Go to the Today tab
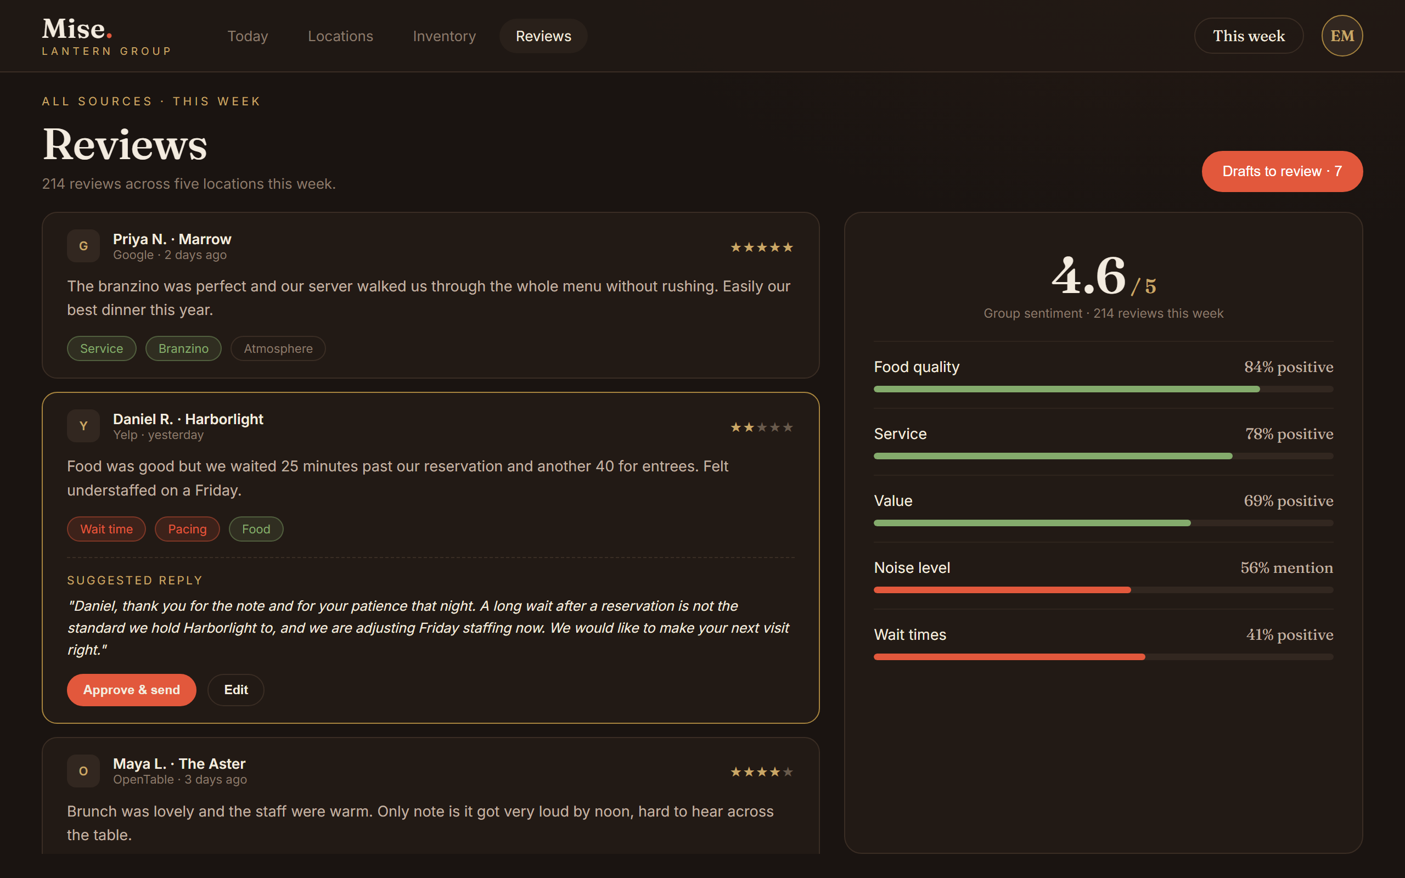The image size is (1405, 878). pyautogui.click(x=248, y=36)
